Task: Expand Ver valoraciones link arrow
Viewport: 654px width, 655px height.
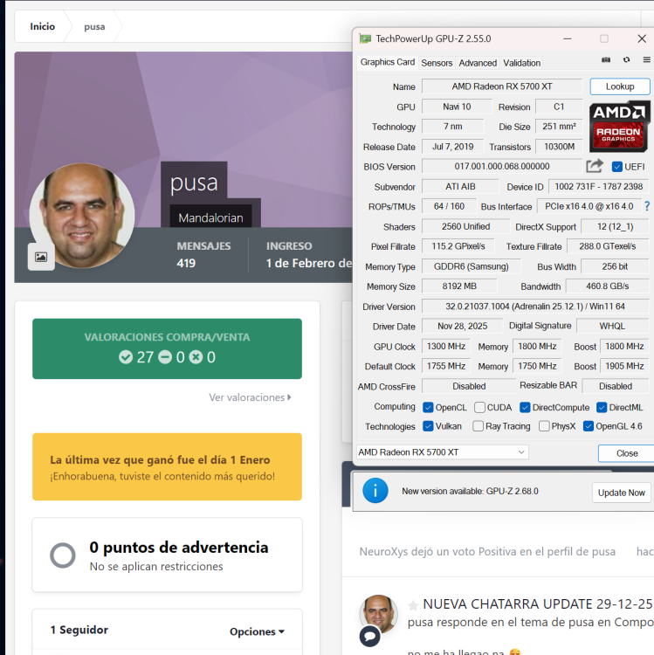Action: (289, 397)
